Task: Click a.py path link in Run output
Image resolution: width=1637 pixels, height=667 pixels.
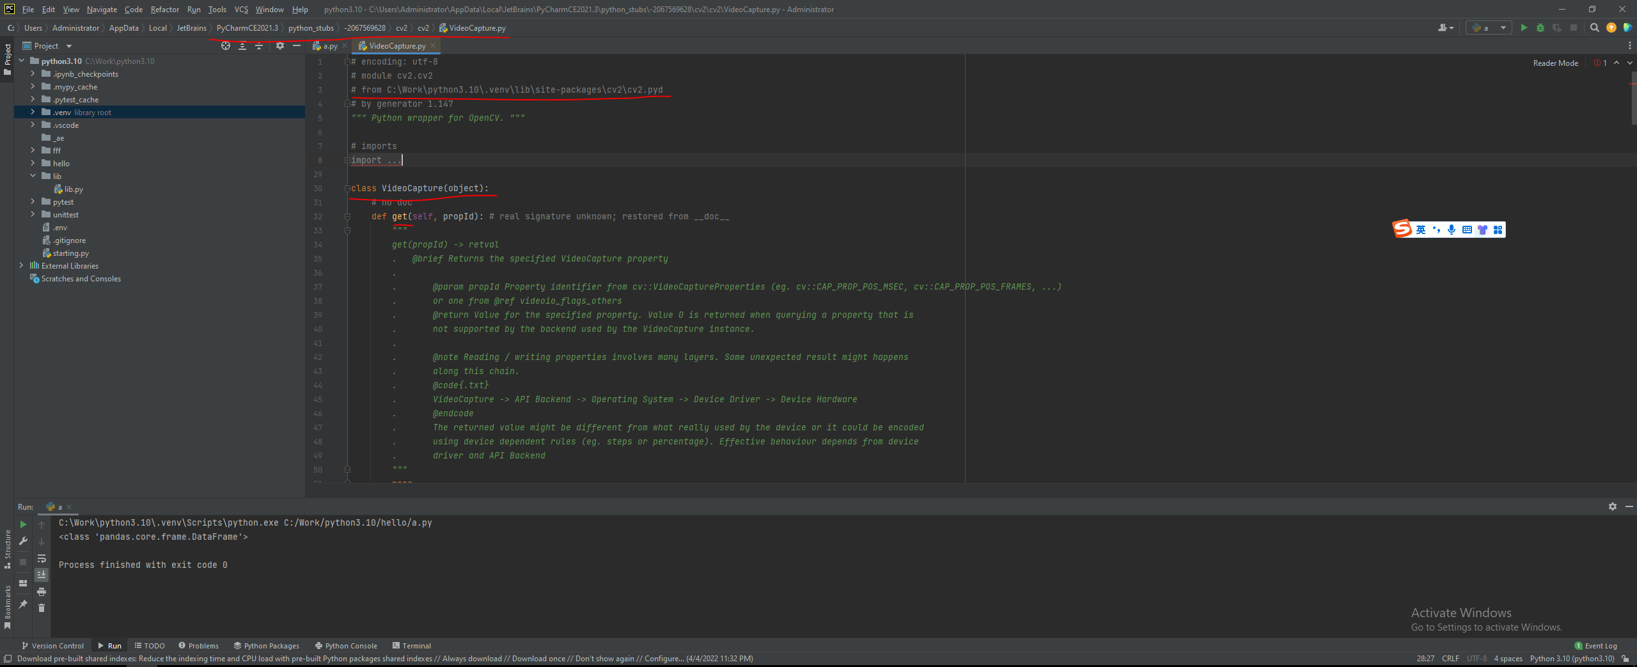Action: click(358, 522)
